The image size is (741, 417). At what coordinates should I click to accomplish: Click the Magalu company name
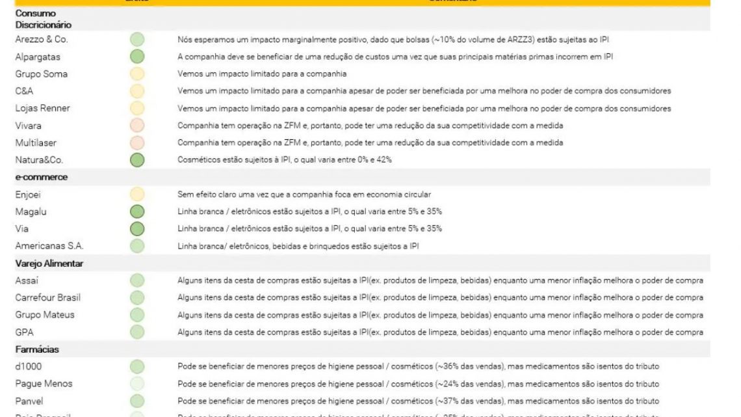pyautogui.click(x=31, y=212)
